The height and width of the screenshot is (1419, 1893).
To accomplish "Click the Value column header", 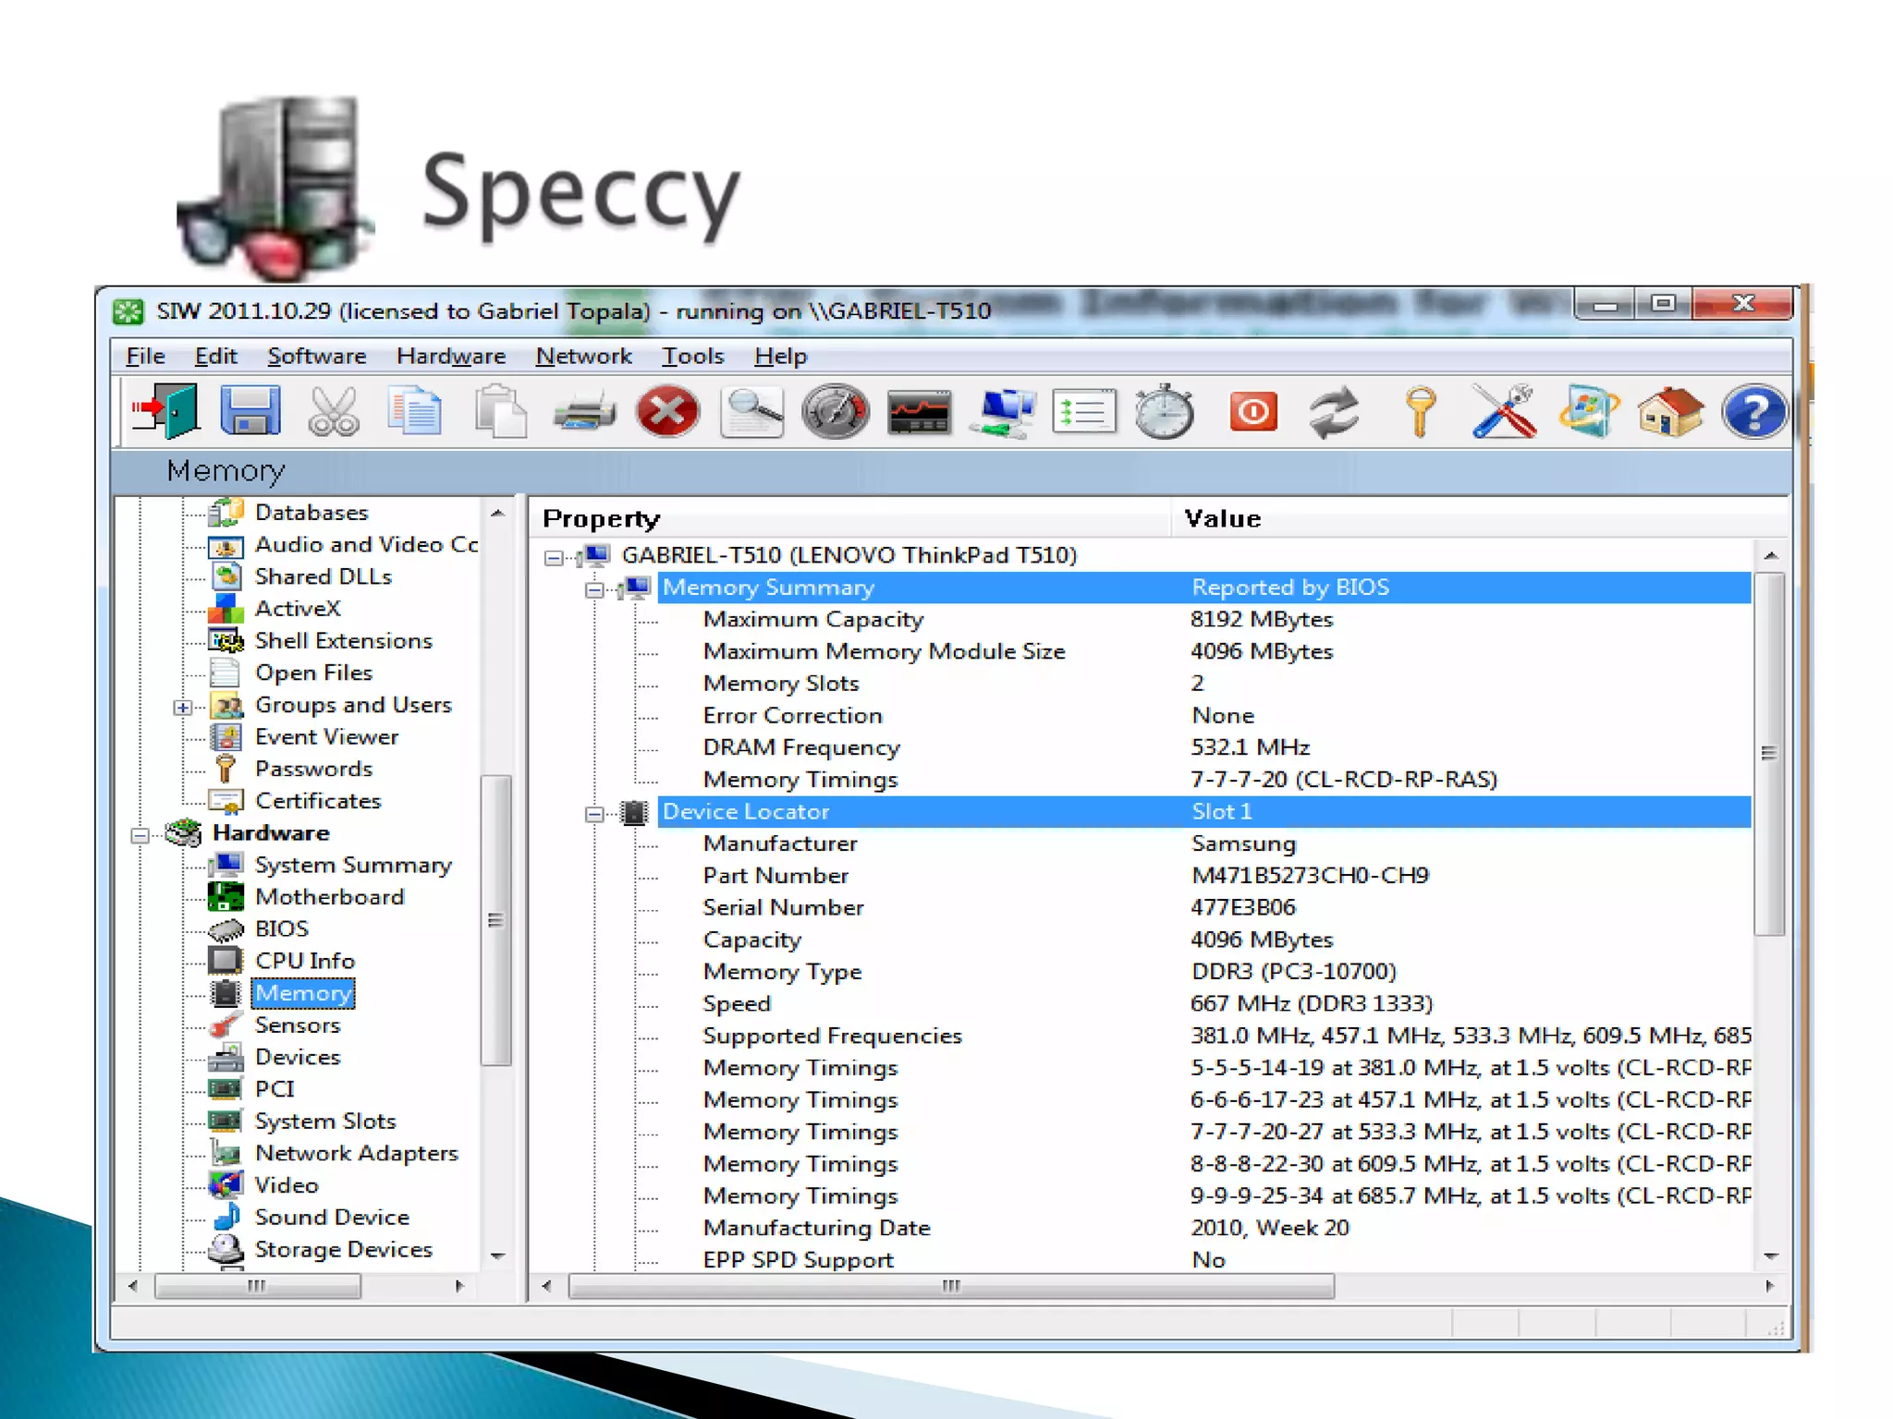I will 1481,518.
